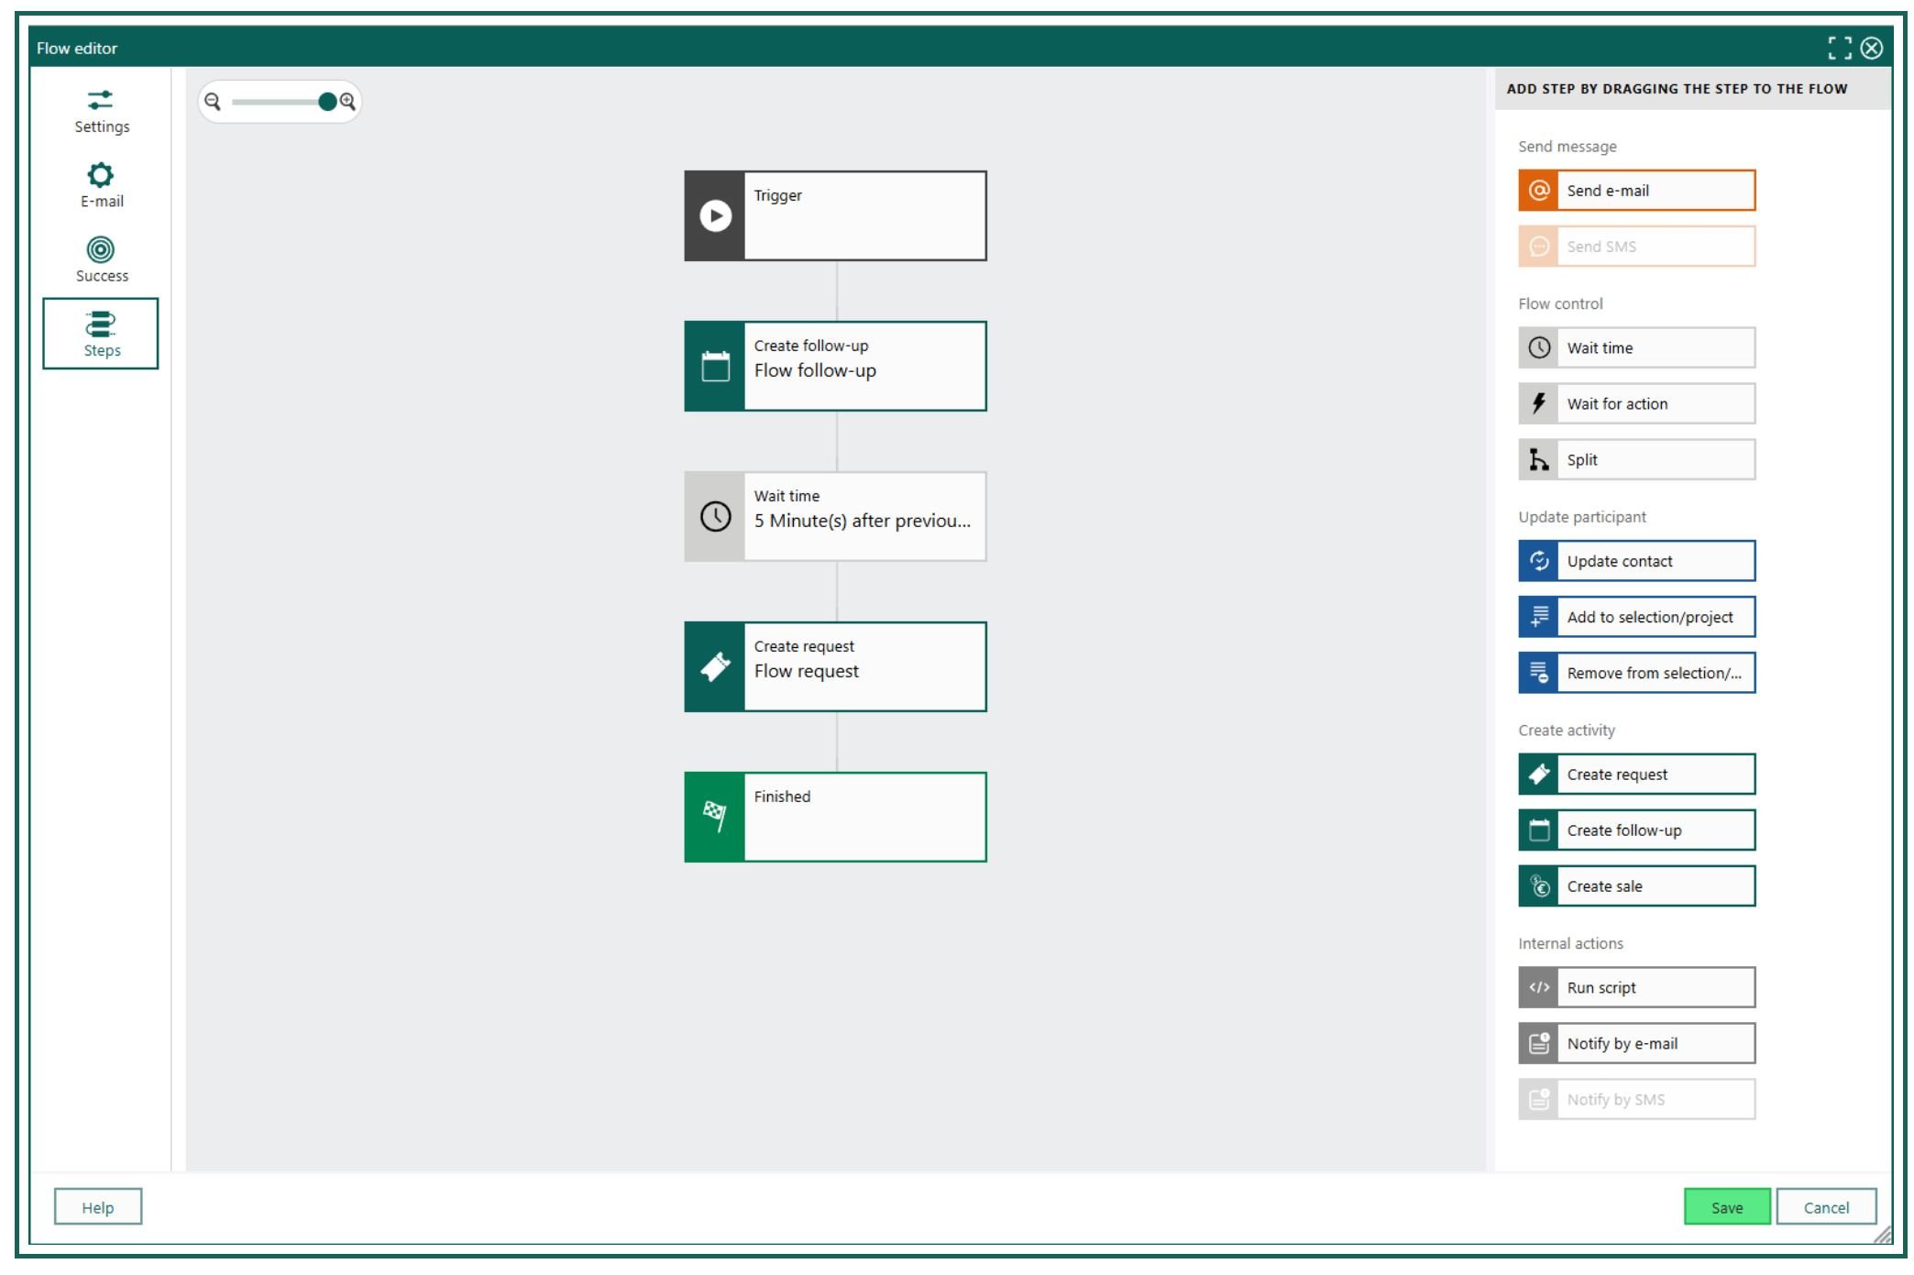Click the Create sale coin icon
This screenshot has height=1275, width=1914.
[1539, 886]
